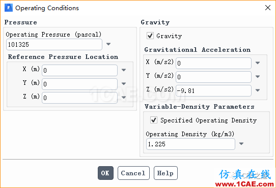Toggle the Gravity checkbox
This screenshot has width=276, height=188.
[150, 36]
